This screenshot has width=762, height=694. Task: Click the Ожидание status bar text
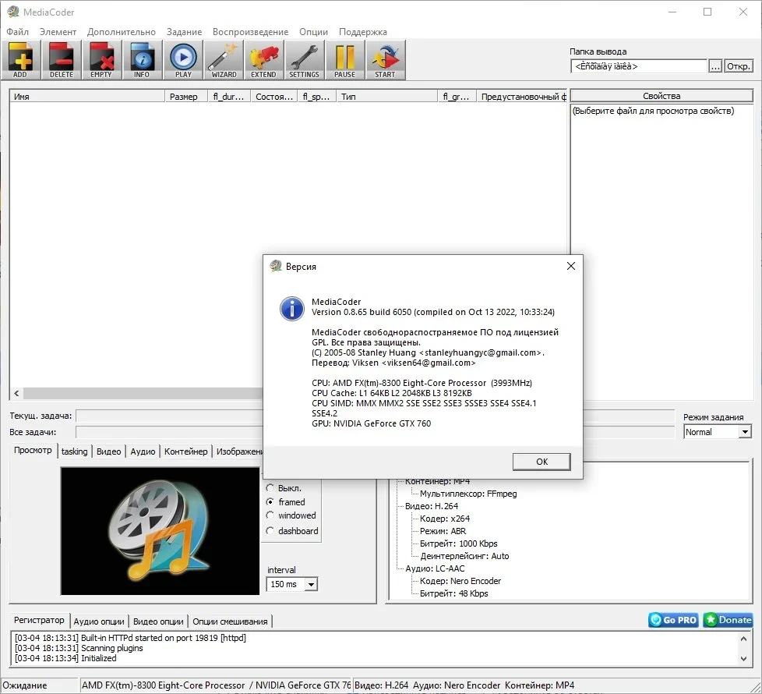(25, 685)
